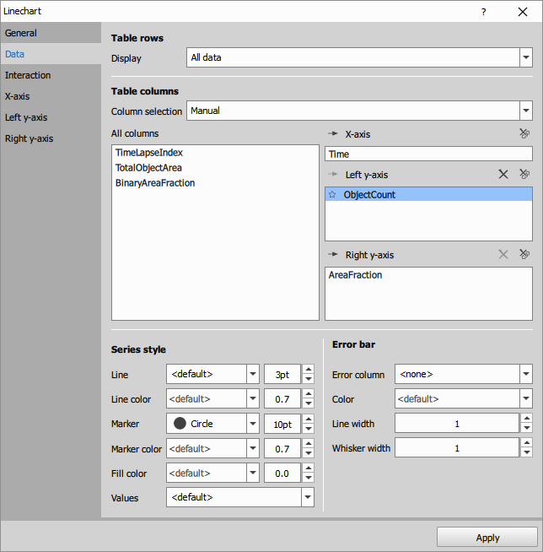The image size is (543, 552).
Task: Click the help question mark in title bar
Action: point(484,12)
